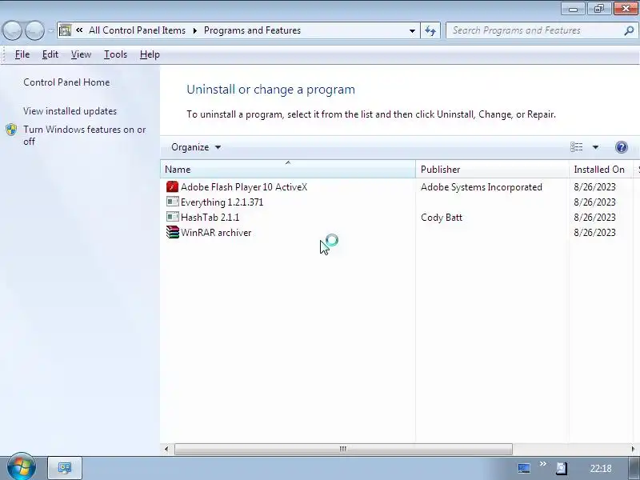Screen dimensions: 640x480
Task: Expand the recent pages arrow near navigation
Action: tap(50, 30)
